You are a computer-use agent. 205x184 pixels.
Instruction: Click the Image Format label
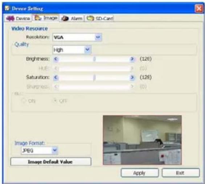30,143
